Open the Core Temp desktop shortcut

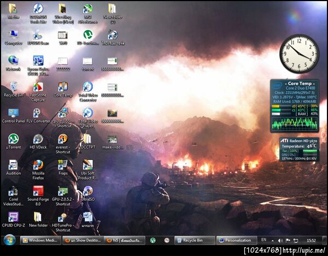pos(63,90)
